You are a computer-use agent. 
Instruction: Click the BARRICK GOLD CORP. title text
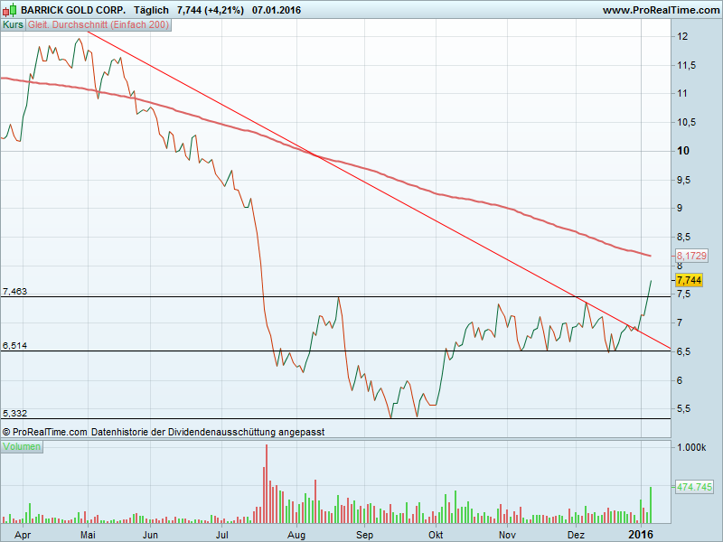pos(73,10)
